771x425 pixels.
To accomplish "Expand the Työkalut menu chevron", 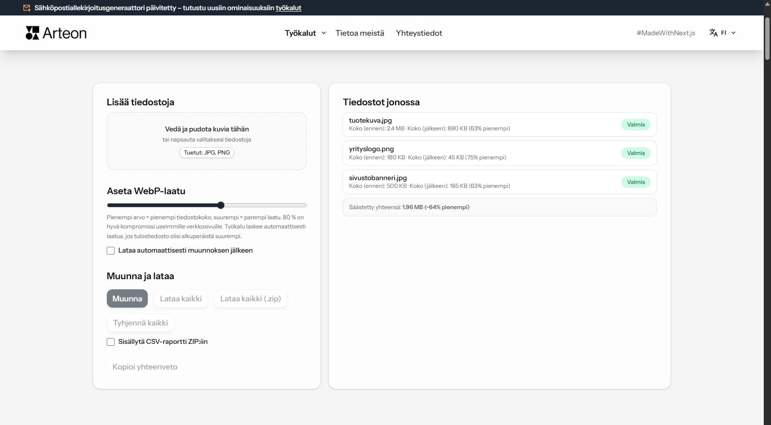I will tap(324, 33).
